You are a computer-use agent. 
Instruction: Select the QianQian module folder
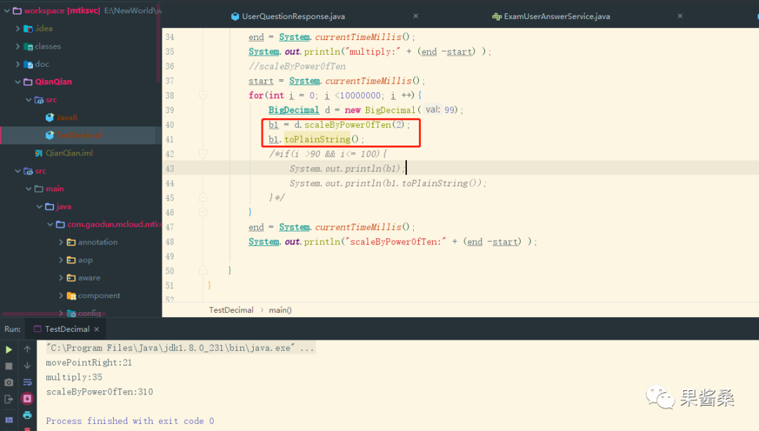point(53,82)
